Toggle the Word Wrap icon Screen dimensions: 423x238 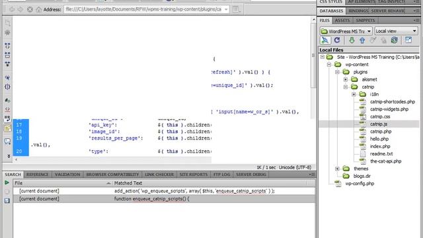(7, 119)
